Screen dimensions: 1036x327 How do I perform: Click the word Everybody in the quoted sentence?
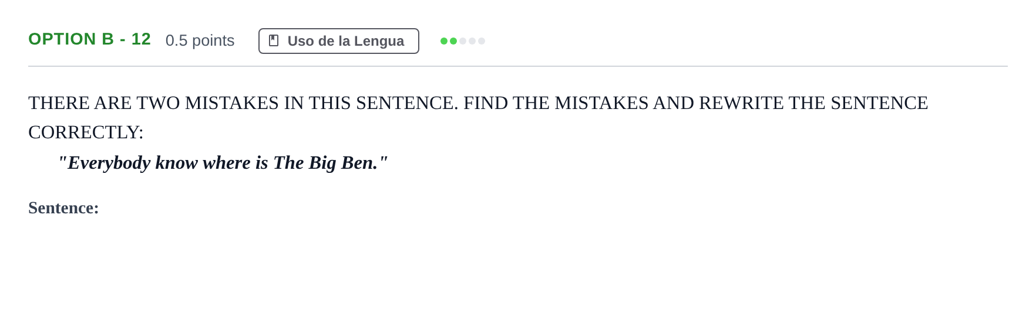point(109,163)
